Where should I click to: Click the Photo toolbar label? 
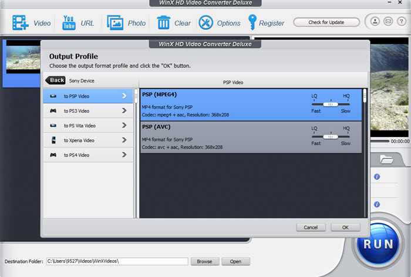[x=137, y=23]
